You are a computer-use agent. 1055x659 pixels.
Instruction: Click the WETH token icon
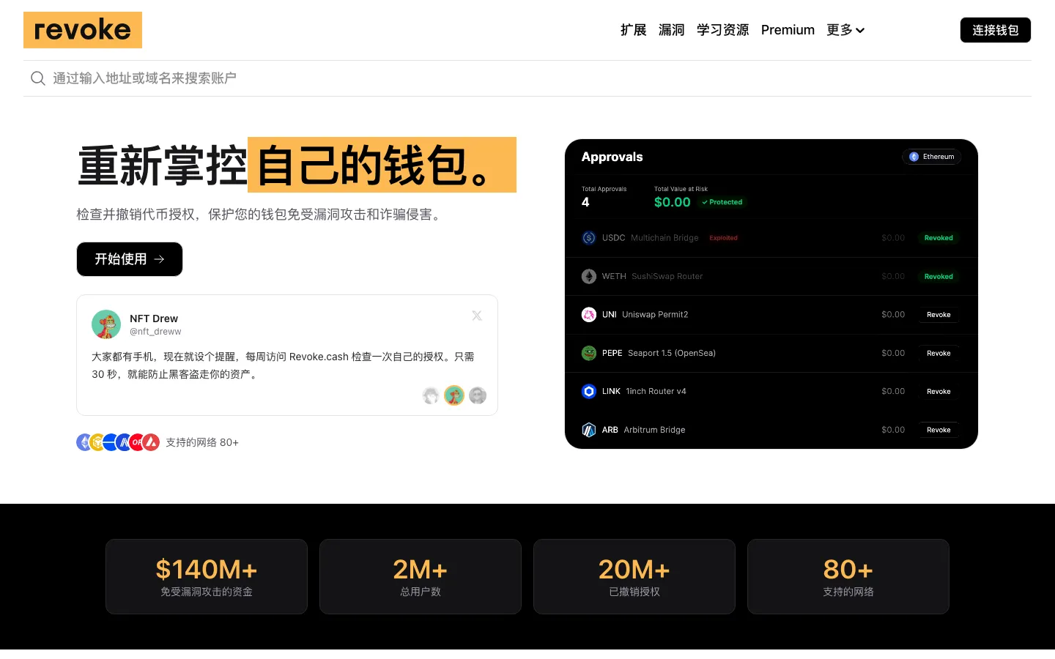[x=589, y=277]
